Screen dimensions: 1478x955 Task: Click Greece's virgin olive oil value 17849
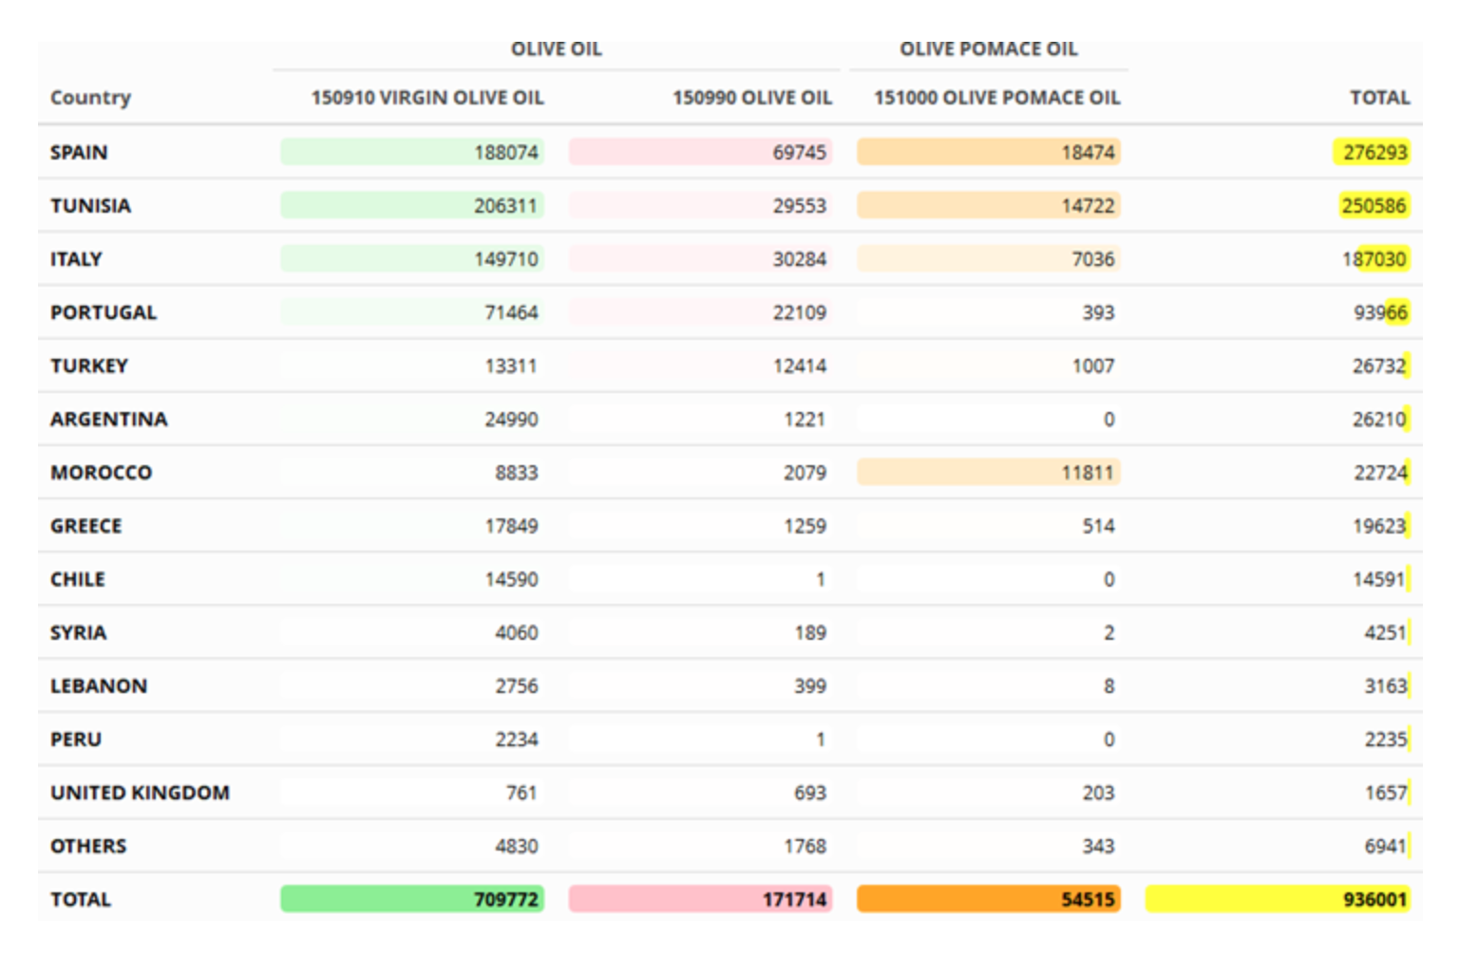[511, 526]
